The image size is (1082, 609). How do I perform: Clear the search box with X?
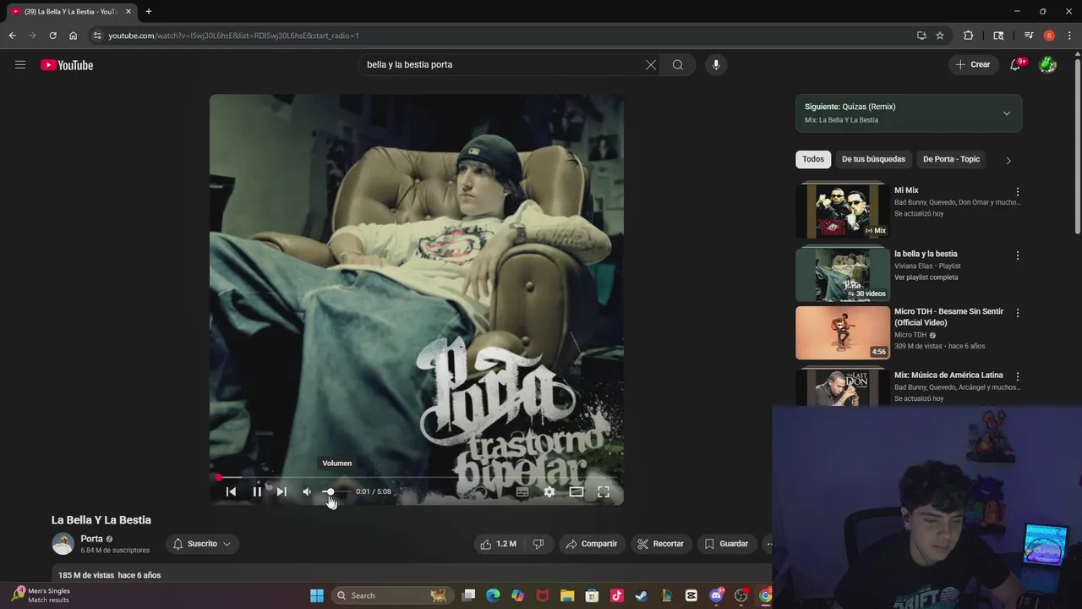651,64
